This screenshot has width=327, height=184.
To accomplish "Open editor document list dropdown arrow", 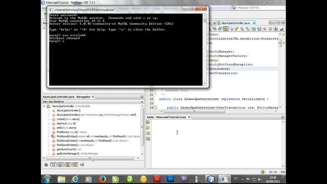I will click(x=278, y=22).
